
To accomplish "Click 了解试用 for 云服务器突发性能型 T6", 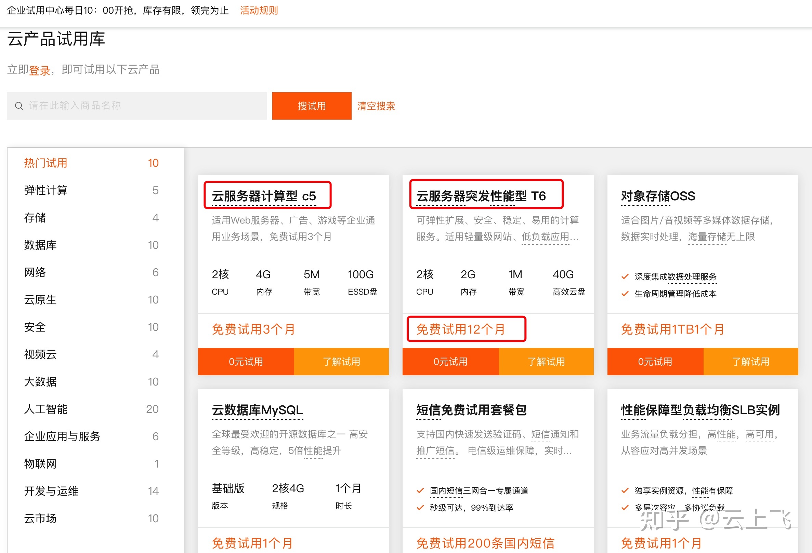I will [546, 361].
